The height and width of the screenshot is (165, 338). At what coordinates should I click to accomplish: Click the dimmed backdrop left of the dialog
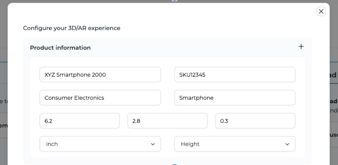click(x=3, y=84)
